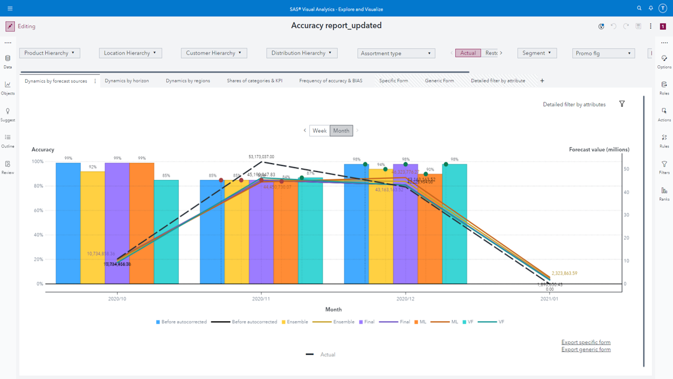Click the Actual dashed line legend
Image resolution: width=673 pixels, height=379 pixels.
point(321,355)
